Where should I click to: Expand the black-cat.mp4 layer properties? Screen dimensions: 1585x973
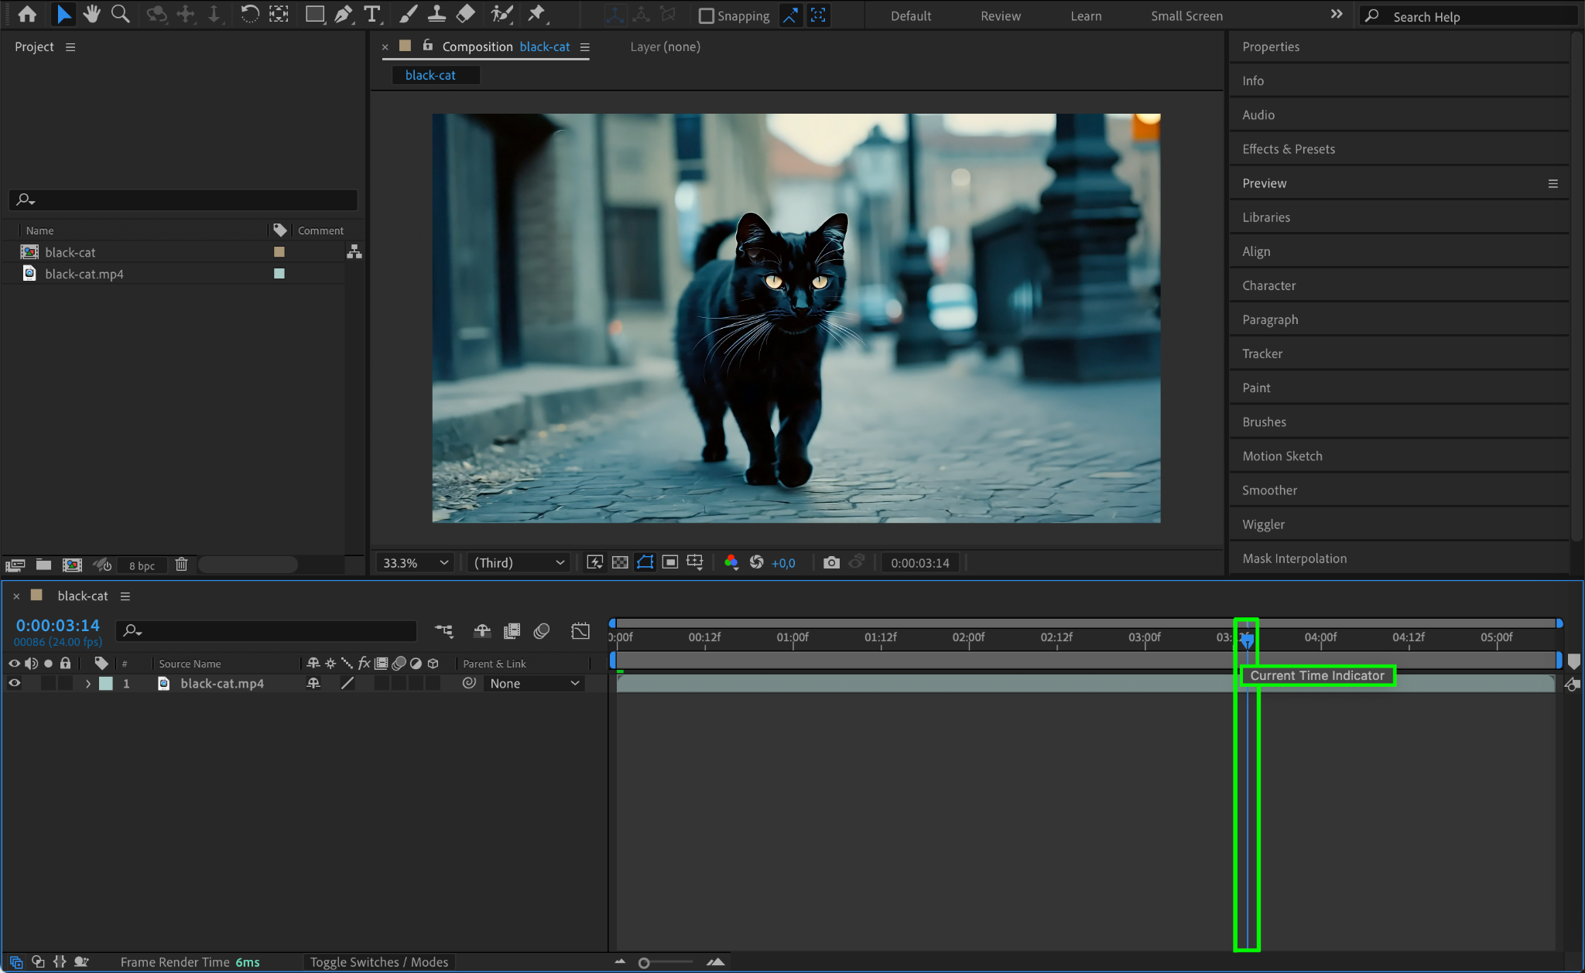tap(88, 683)
